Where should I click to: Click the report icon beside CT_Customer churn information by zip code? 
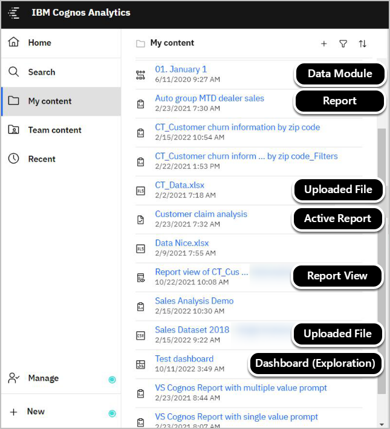coord(141,133)
